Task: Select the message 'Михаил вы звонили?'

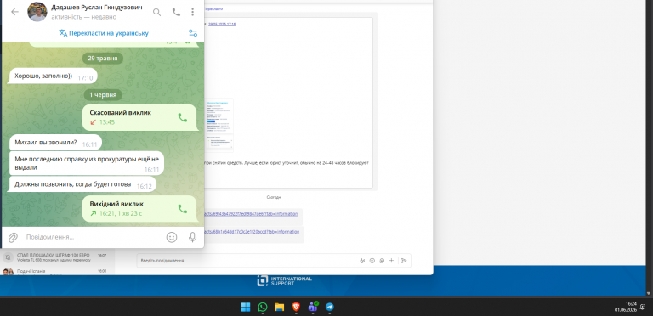Action: click(x=55, y=143)
